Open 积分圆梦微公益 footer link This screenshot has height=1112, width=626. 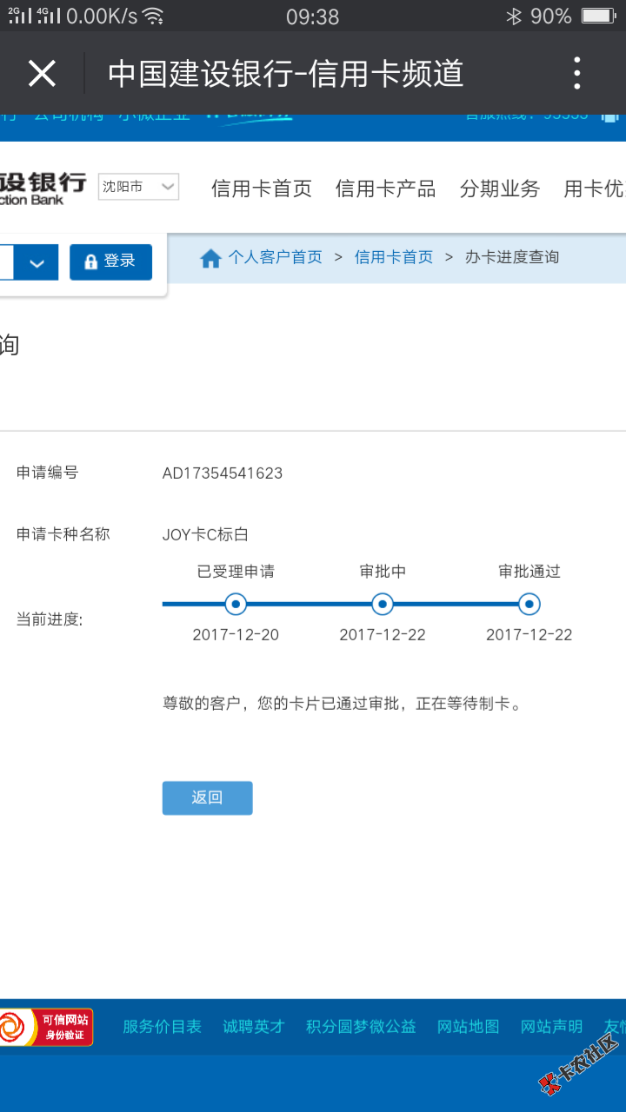[x=361, y=1026]
